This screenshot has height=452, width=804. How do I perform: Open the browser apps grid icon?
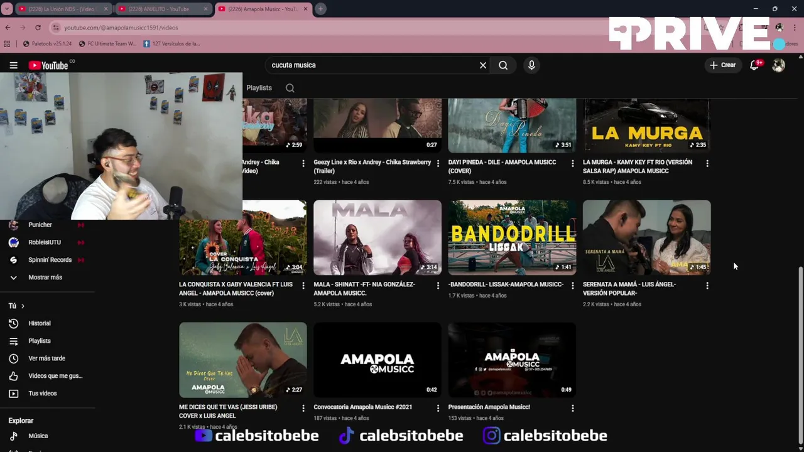(x=7, y=44)
